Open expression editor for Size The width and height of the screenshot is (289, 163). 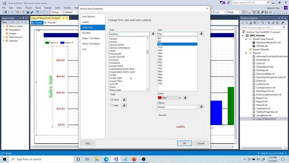(x=201, y=34)
